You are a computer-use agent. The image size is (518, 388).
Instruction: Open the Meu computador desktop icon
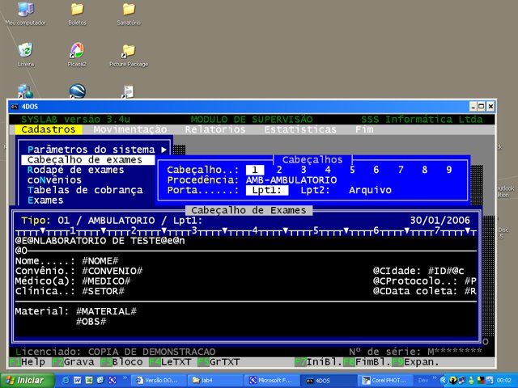click(26, 13)
